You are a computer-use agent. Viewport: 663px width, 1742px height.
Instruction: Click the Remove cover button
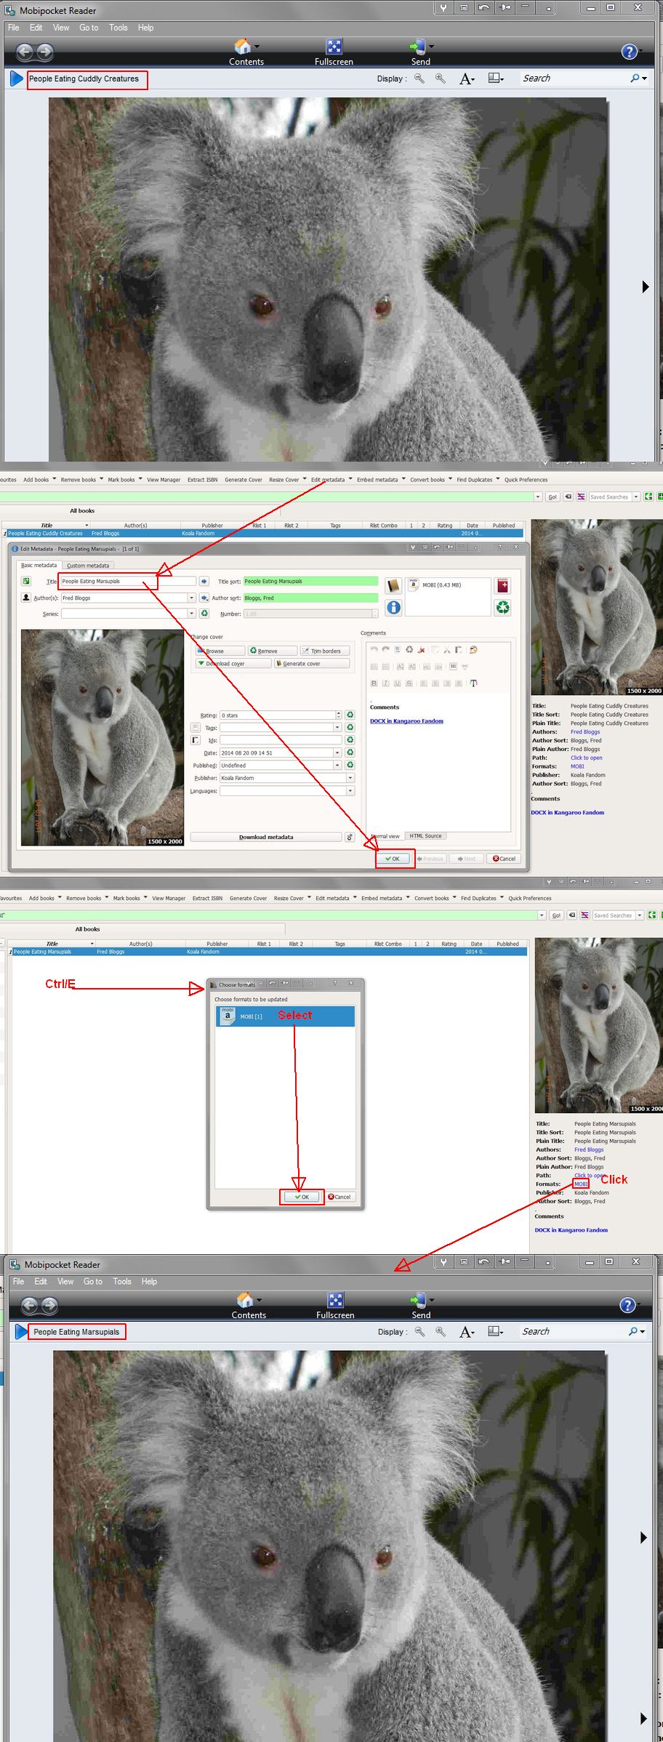pyautogui.click(x=273, y=651)
